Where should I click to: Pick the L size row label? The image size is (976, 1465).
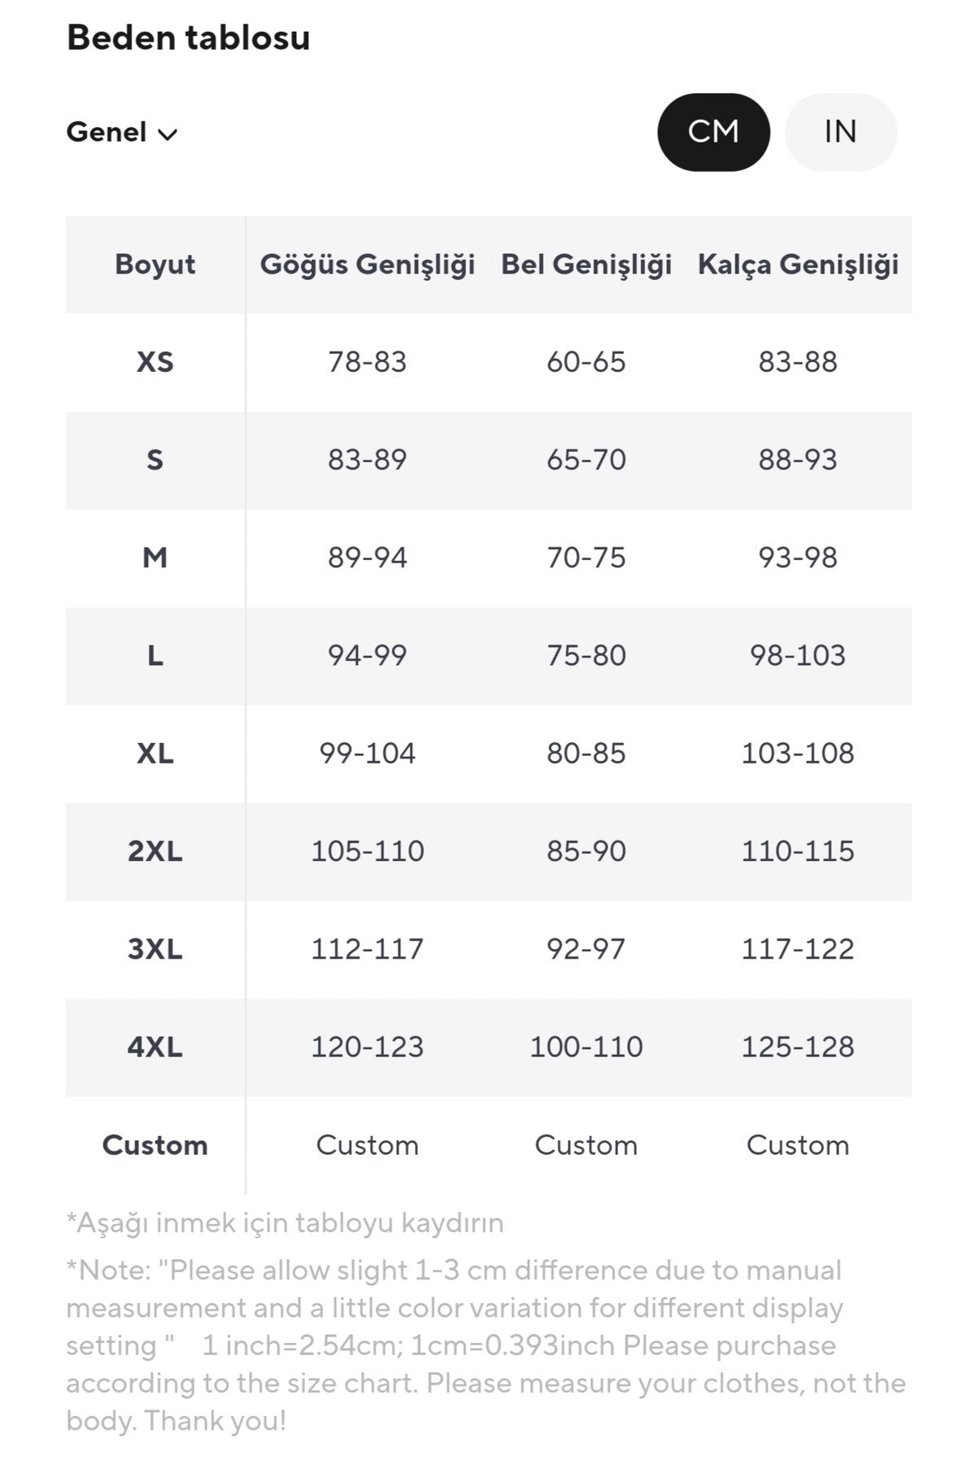(155, 655)
